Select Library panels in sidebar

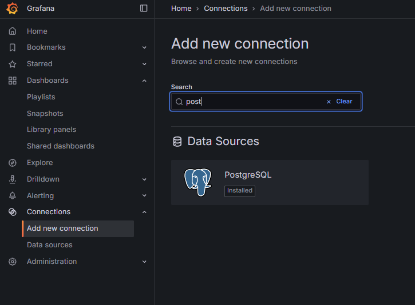[52, 130]
